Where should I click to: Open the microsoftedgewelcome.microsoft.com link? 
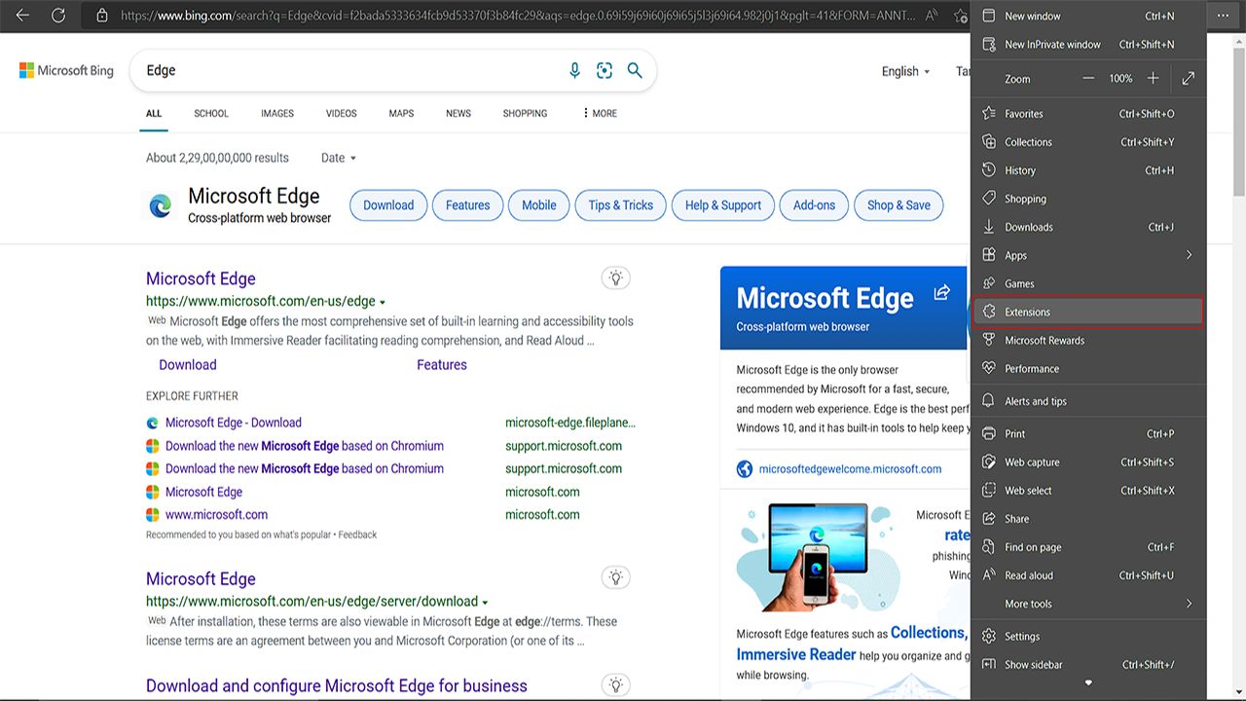pos(850,469)
